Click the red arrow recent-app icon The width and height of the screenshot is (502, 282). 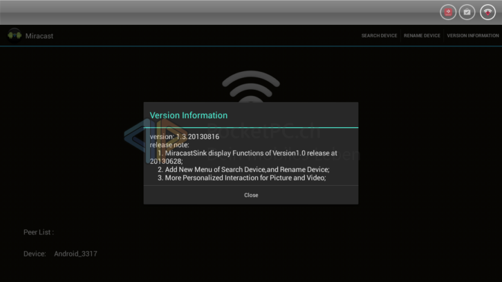(x=448, y=12)
